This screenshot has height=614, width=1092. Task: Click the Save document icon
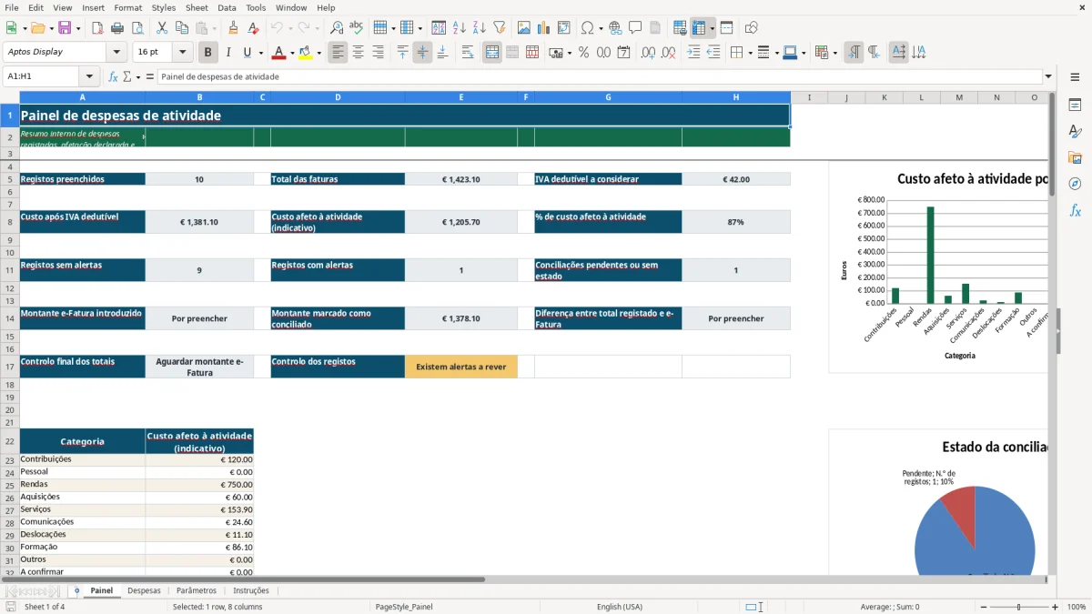[x=65, y=28]
